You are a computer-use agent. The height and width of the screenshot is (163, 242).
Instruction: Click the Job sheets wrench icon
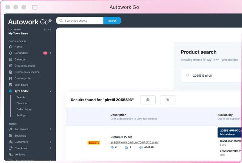(11, 129)
